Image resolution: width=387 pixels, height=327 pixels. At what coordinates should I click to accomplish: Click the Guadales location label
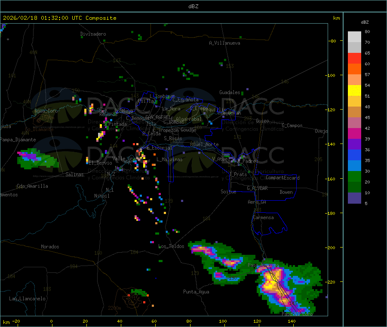[230, 92]
